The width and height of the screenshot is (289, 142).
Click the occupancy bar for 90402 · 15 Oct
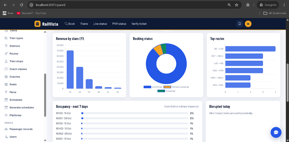click(135, 129)
